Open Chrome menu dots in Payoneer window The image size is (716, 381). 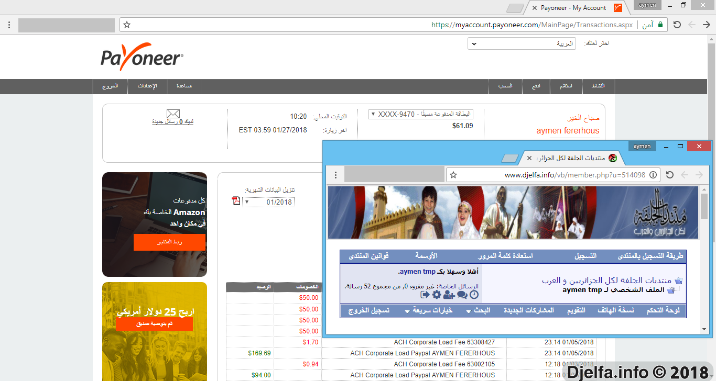click(x=8, y=25)
